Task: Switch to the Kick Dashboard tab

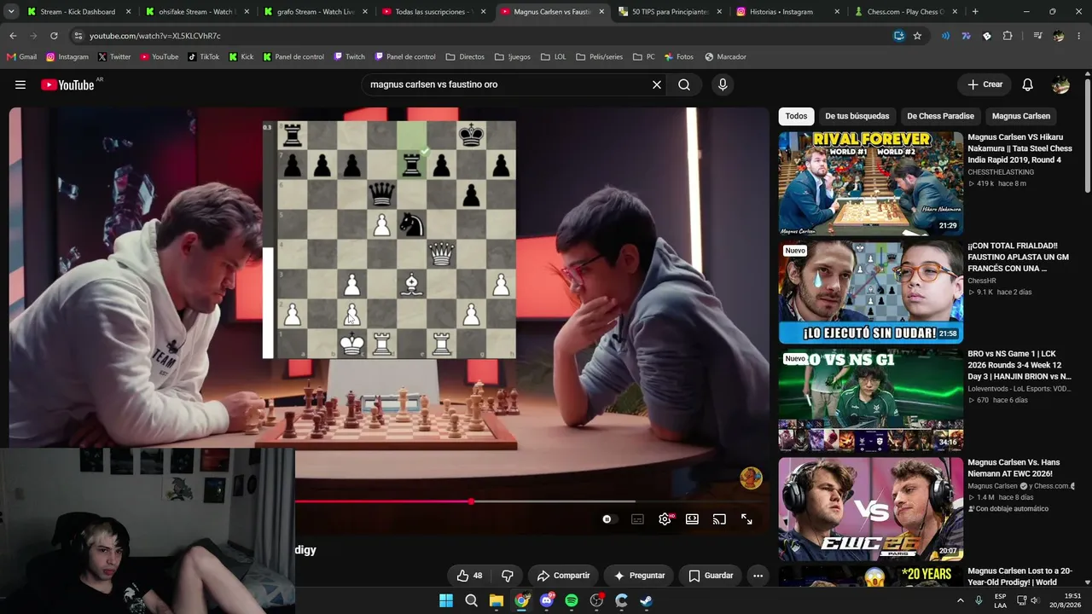Action: click(78, 12)
